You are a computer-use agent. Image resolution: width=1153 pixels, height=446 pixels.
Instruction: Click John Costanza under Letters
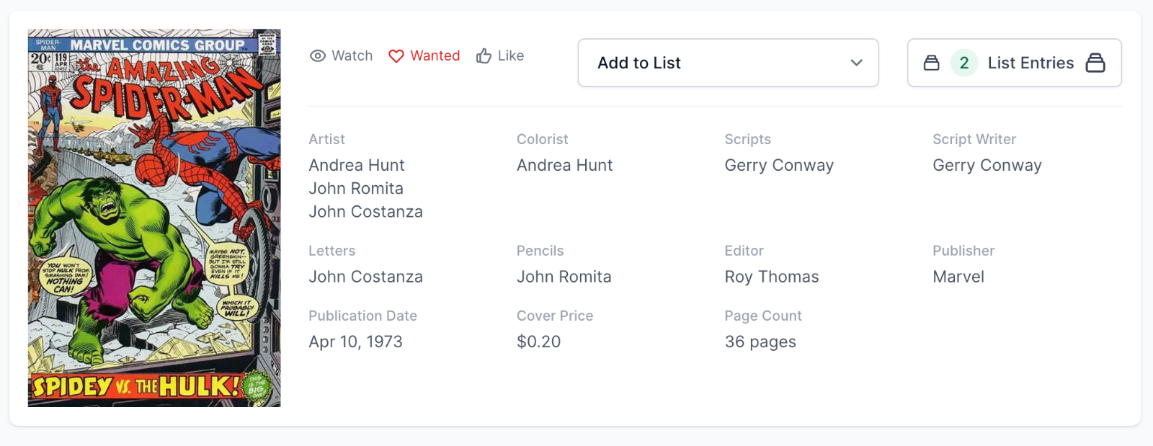coord(365,277)
